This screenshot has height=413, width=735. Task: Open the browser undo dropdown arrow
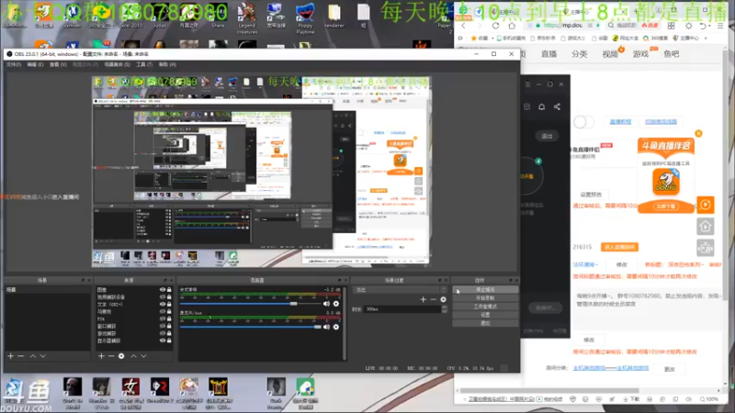[x=711, y=27]
